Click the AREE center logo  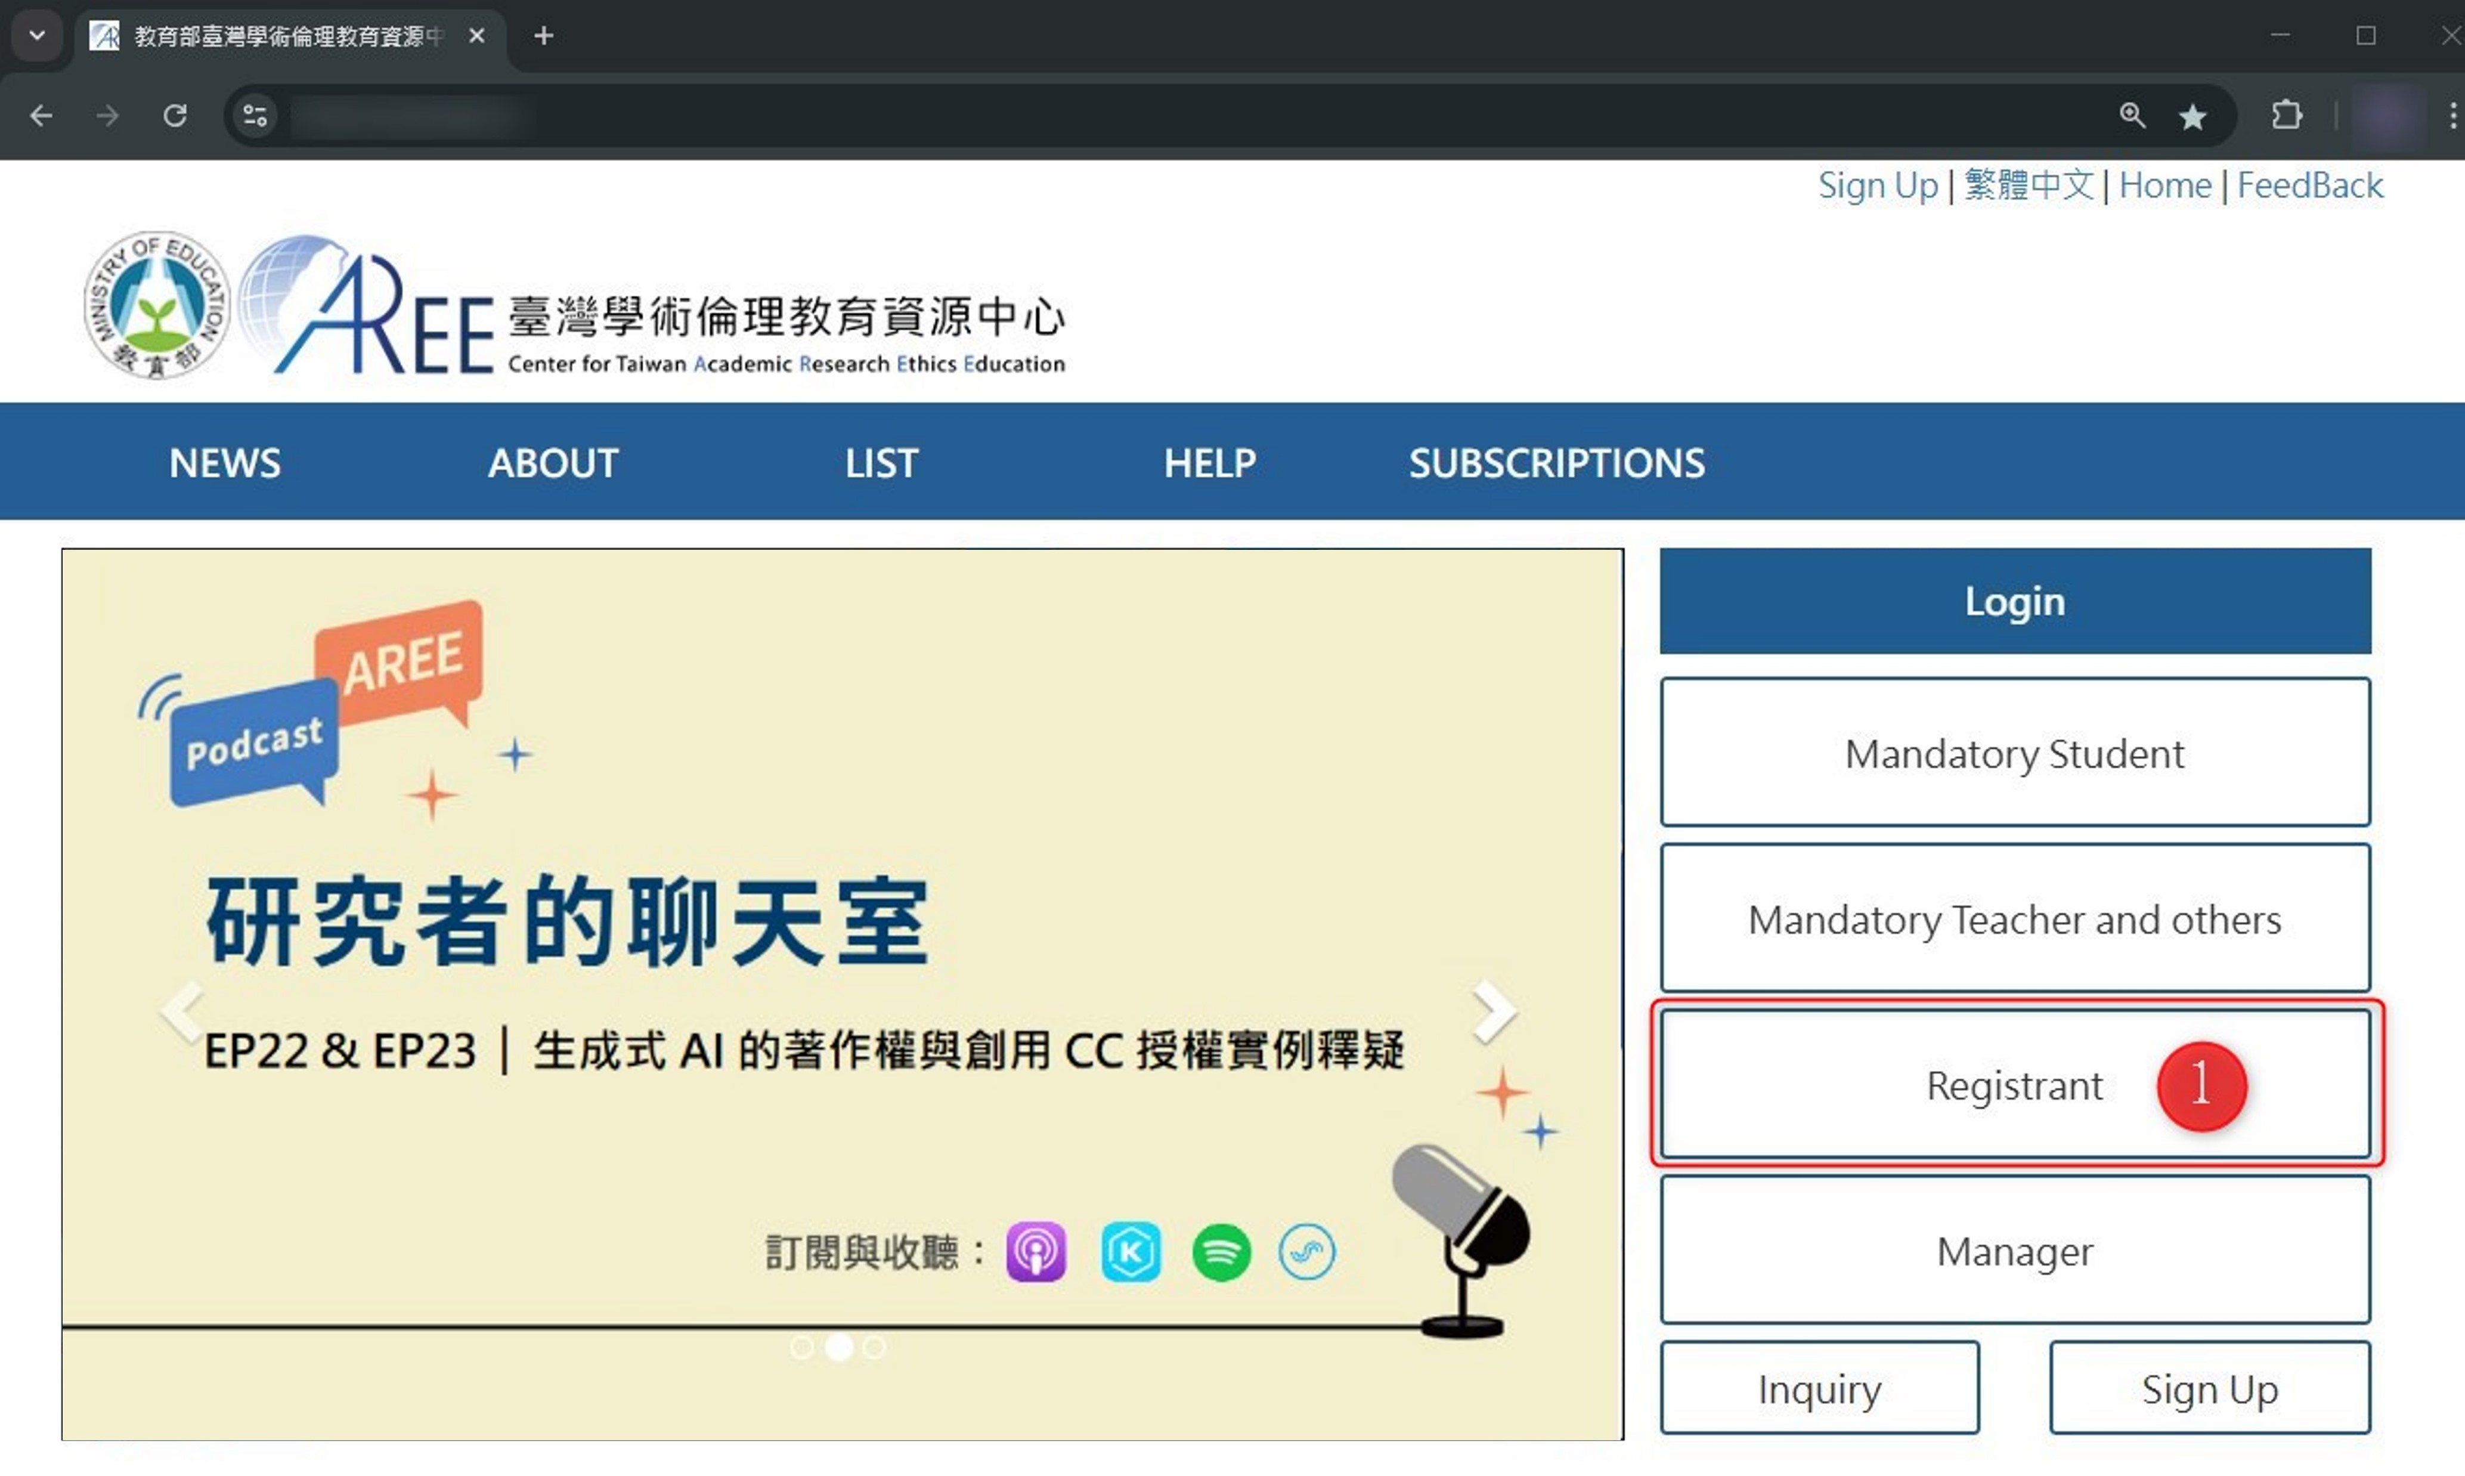tap(651, 305)
